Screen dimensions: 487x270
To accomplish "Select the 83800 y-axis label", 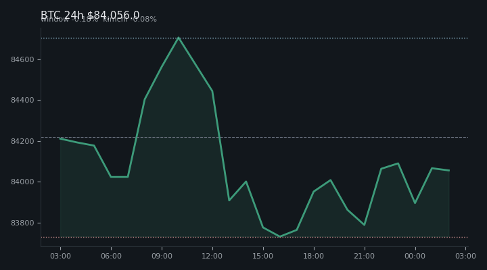I will click(22, 223).
